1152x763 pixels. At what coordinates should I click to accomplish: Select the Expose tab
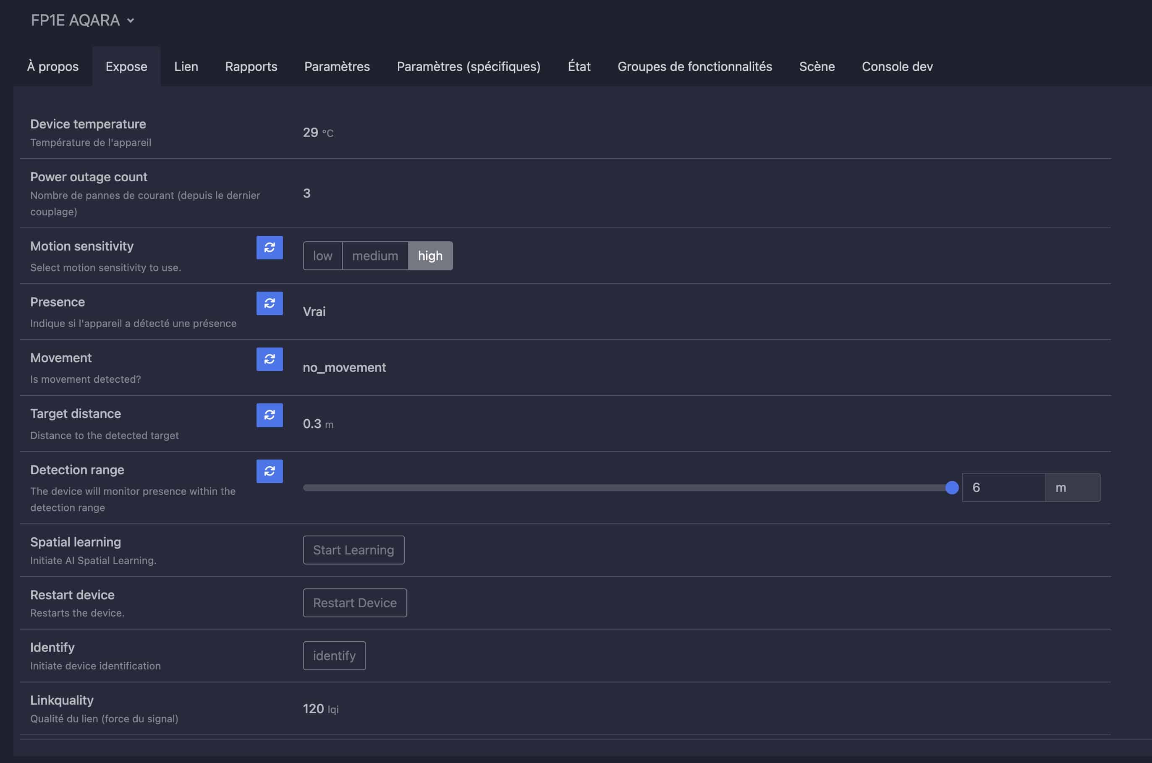126,66
